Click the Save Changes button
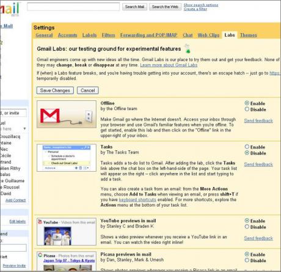Screen dimensions: 281x272 (x=55, y=90)
